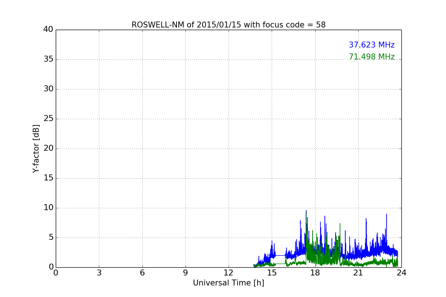The width and height of the screenshot is (446, 297).
Task: Click the x-axis tick value 21
Action: click(358, 273)
